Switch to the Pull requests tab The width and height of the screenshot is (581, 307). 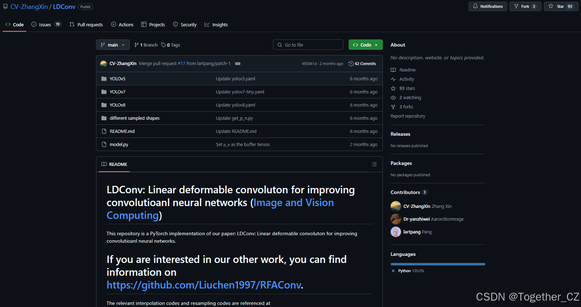(86, 25)
